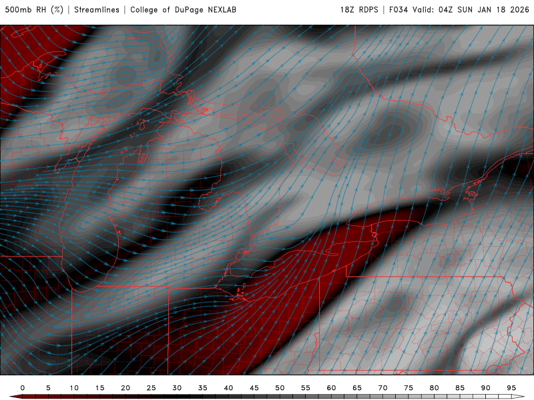Select the "Streamlines" label in header
Screen dimensions: 534x400
97,9
